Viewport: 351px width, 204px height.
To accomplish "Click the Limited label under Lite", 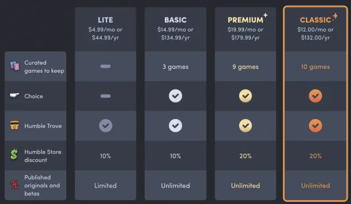I will click(105, 186).
